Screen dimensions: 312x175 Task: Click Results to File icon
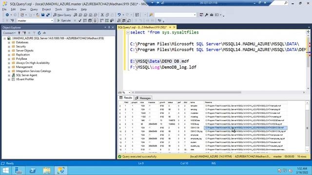pos(129,20)
